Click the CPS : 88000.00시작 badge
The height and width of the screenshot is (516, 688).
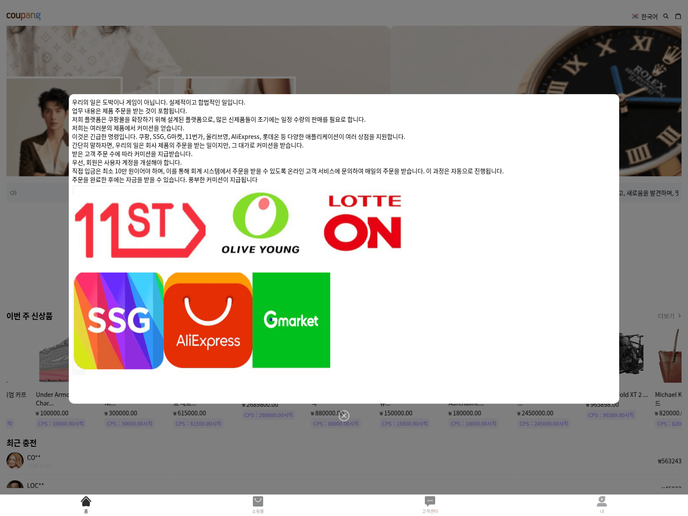click(x=336, y=424)
